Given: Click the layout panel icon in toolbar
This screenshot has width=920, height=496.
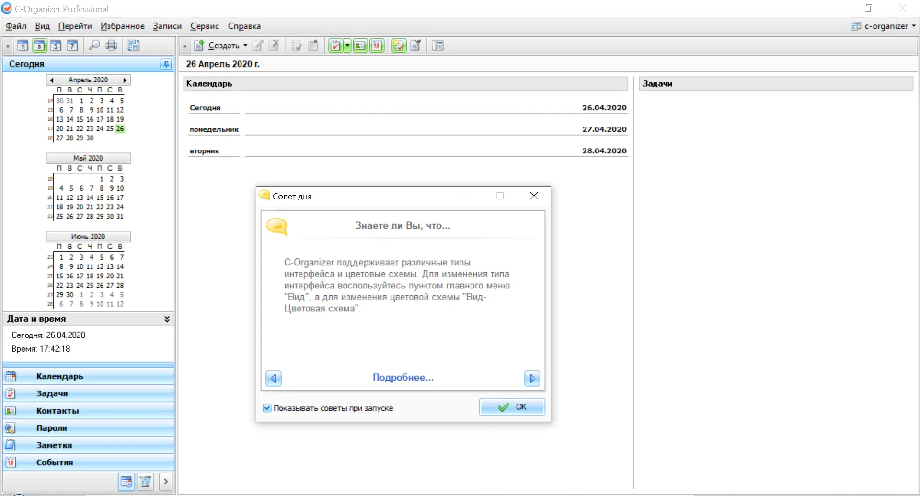Looking at the screenshot, I should (x=437, y=46).
